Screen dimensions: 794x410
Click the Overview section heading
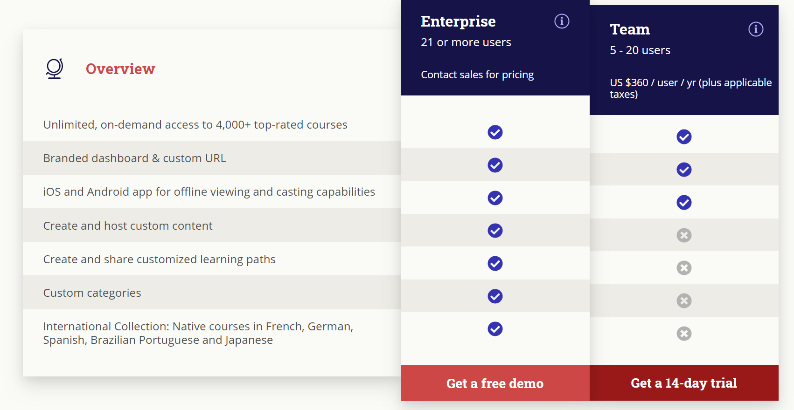coord(120,69)
